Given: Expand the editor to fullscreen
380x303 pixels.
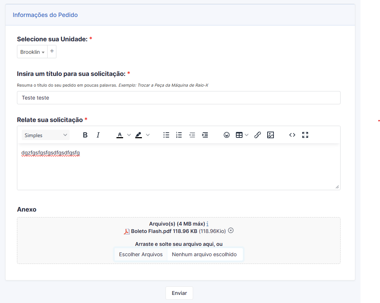Looking at the screenshot, I should pyautogui.click(x=305, y=135).
